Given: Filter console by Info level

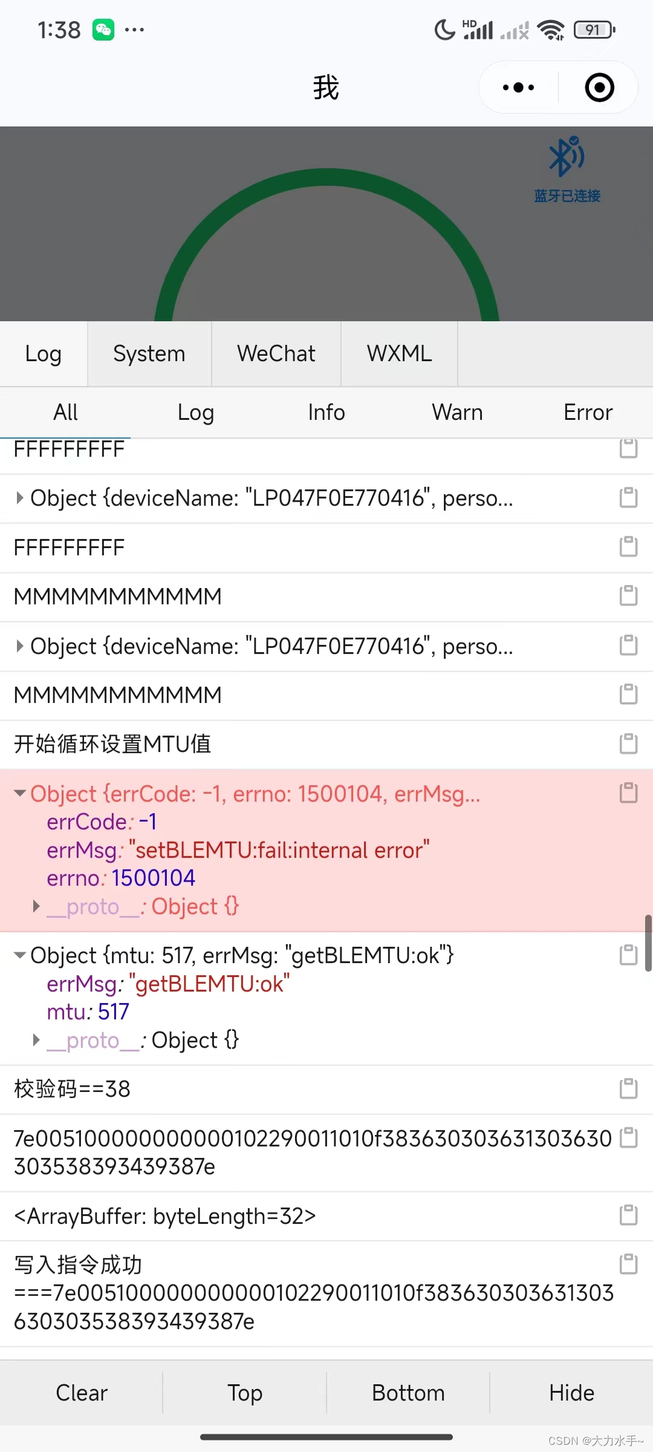Looking at the screenshot, I should click(x=326, y=413).
